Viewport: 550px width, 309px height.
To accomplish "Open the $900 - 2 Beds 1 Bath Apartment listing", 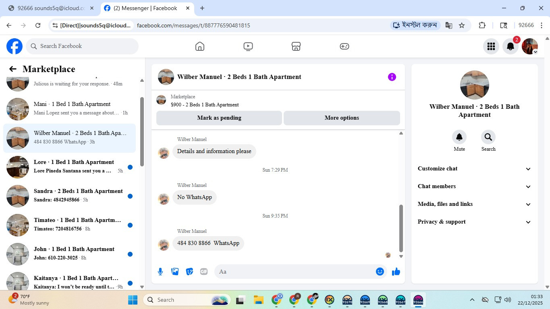I will tap(205, 105).
